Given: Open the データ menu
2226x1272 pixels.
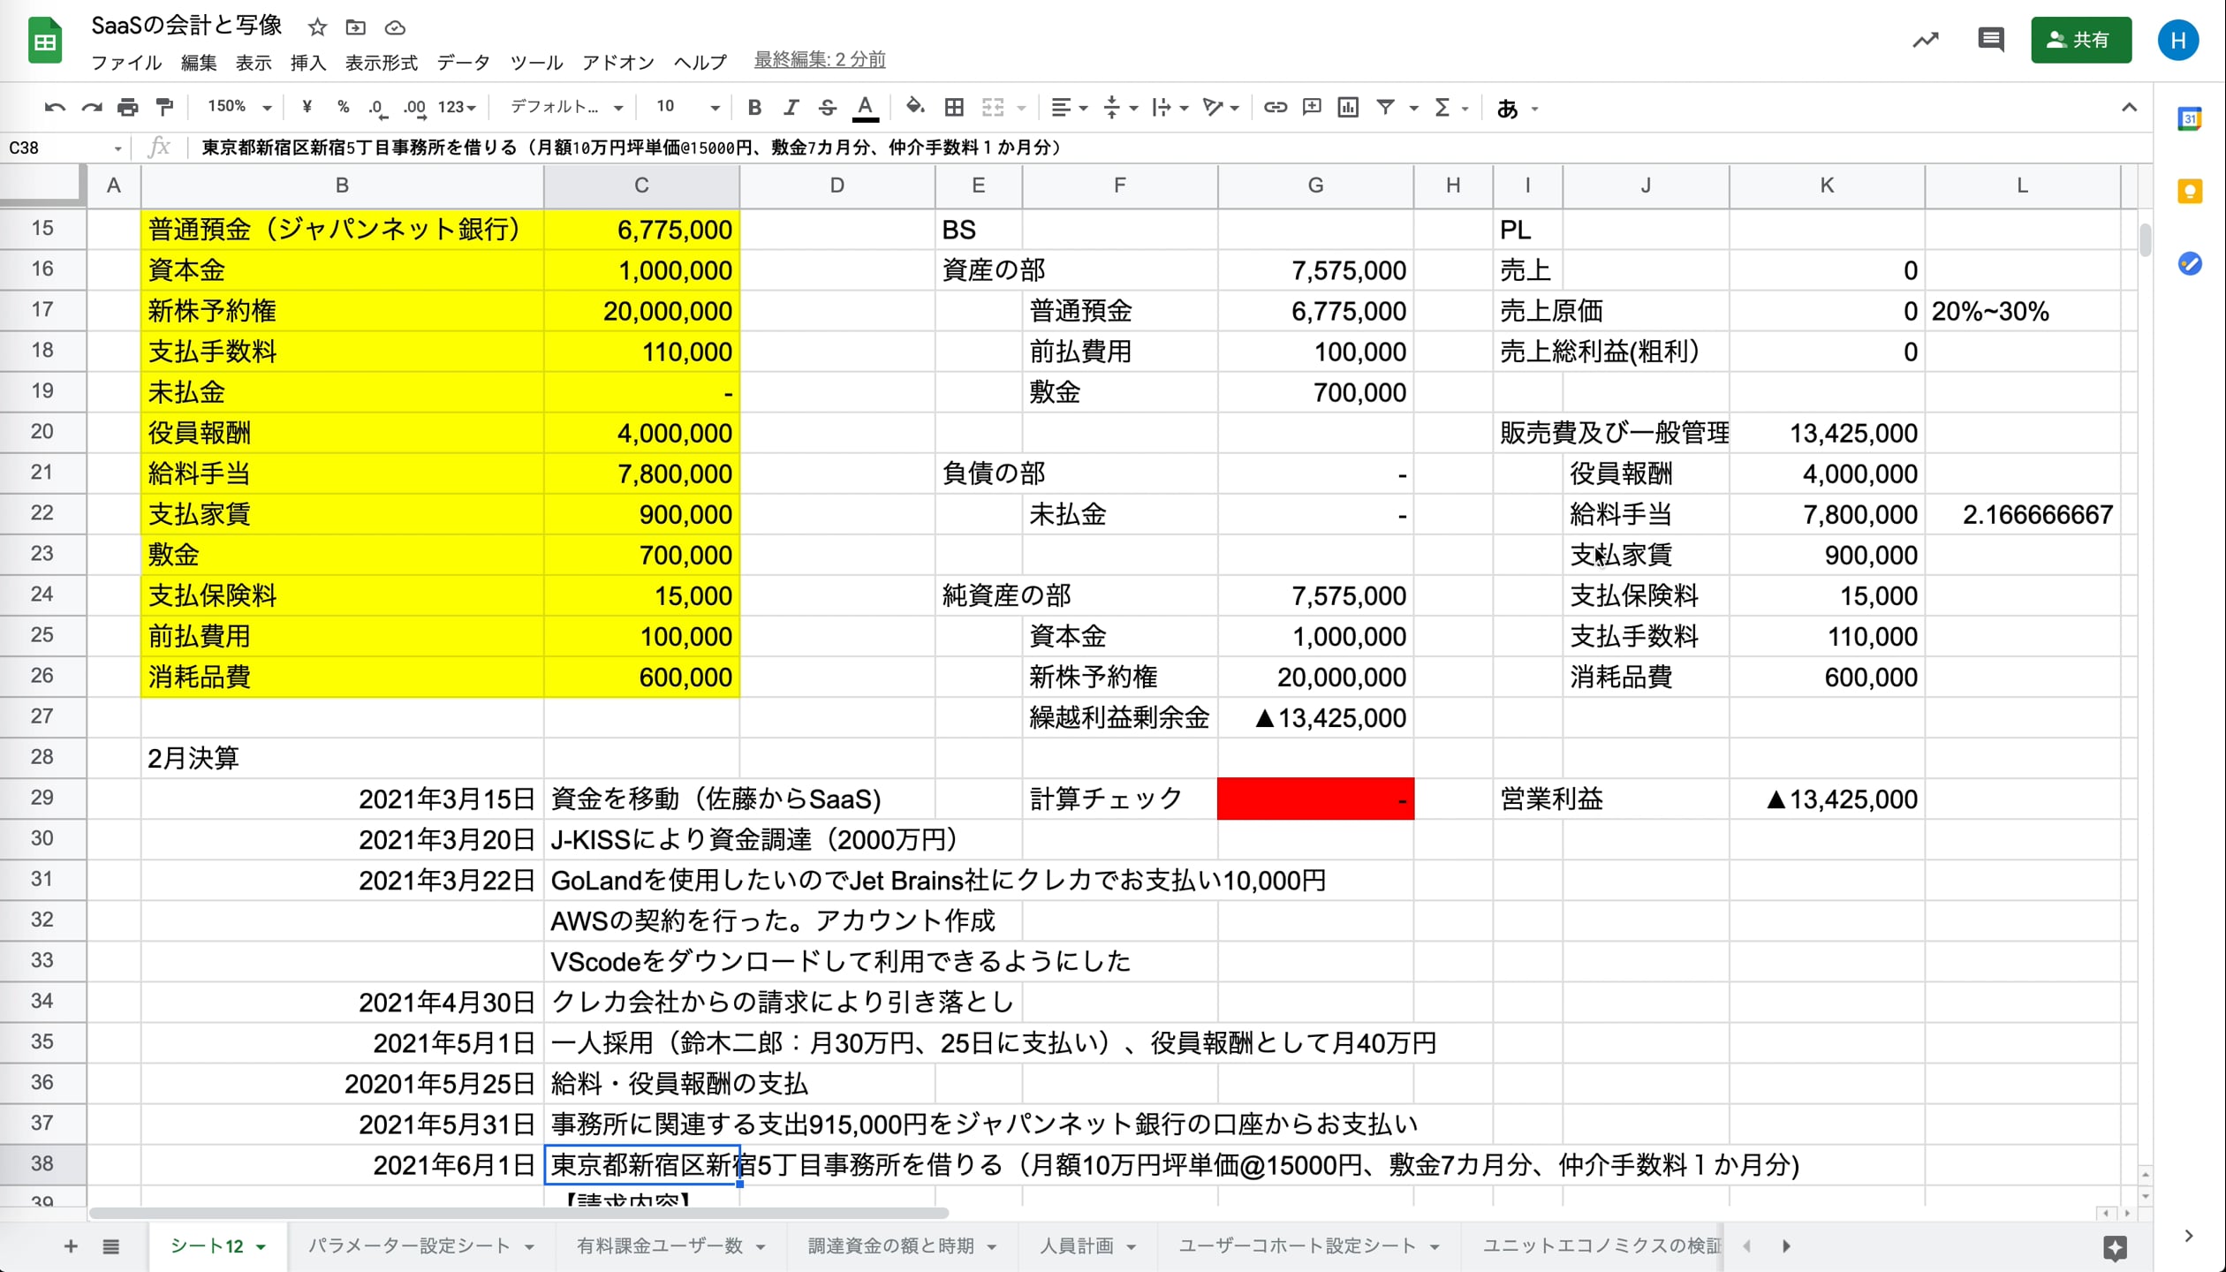Looking at the screenshot, I should [x=462, y=62].
